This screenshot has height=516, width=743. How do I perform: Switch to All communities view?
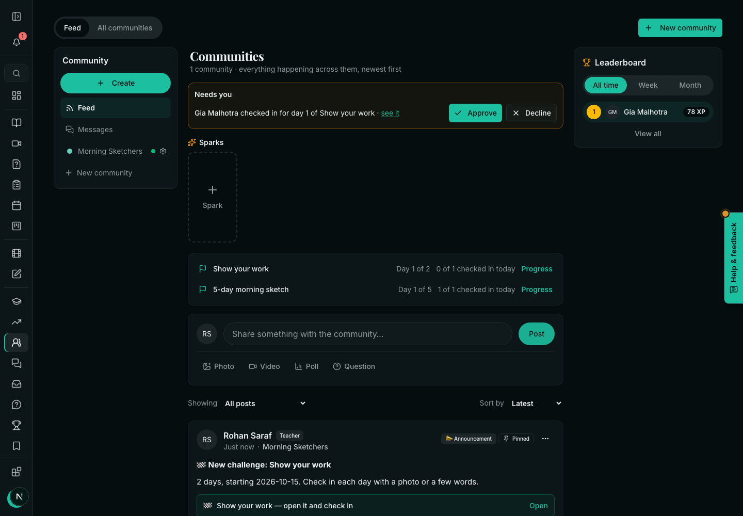click(x=125, y=28)
